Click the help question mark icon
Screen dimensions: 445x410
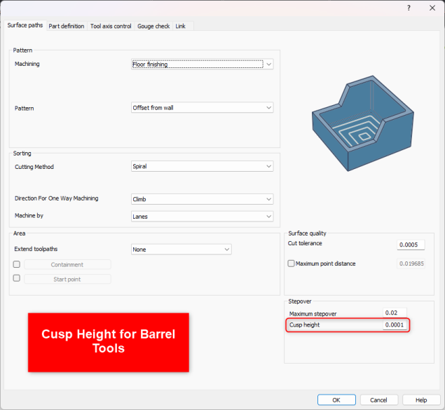tap(409, 8)
